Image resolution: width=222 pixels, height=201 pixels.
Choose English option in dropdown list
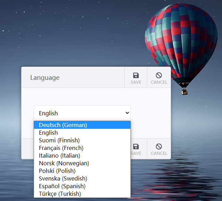(x=82, y=133)
